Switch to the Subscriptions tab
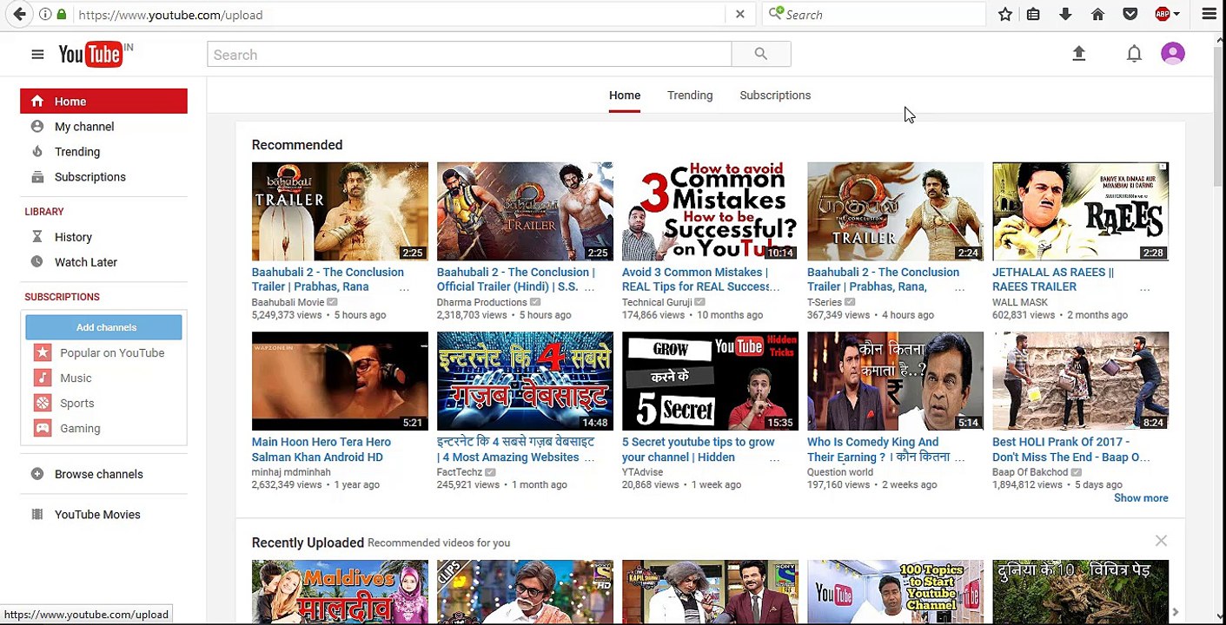This screenshot has height=625, width=1226. (775, 95)
